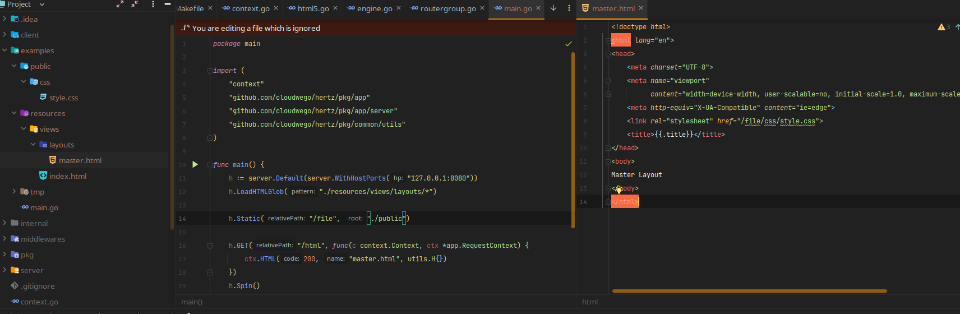Expand the .idea folder
The width and height of the screenshot is (960, 314).
(x=4, y=19)
